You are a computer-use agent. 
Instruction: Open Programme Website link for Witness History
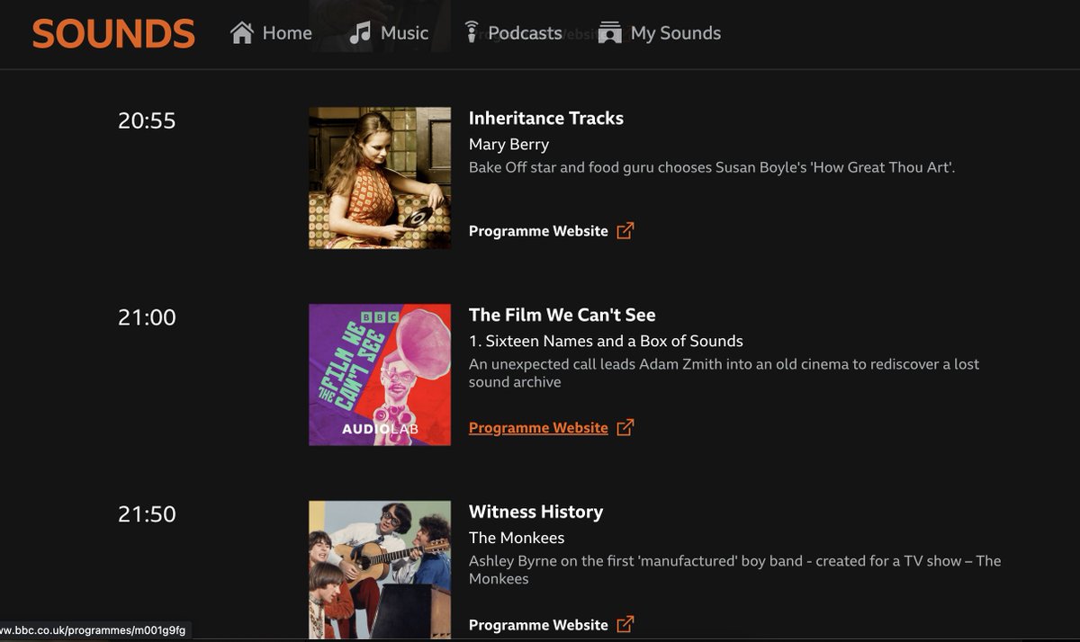538,625
